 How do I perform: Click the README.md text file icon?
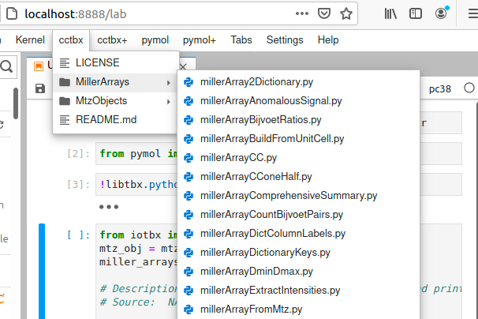65,120
